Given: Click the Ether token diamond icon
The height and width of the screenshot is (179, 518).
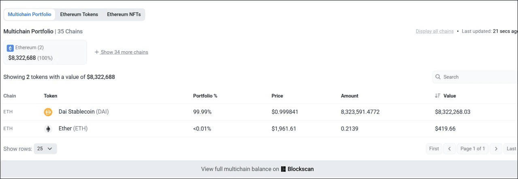Looking at the screenshot, I should pyautogui.click(x=48, y=129).
